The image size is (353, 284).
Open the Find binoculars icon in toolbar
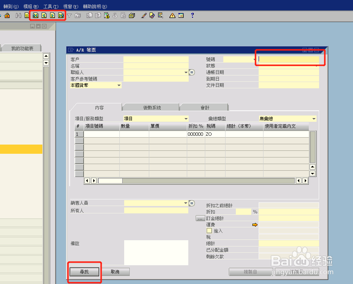point(18,15)
